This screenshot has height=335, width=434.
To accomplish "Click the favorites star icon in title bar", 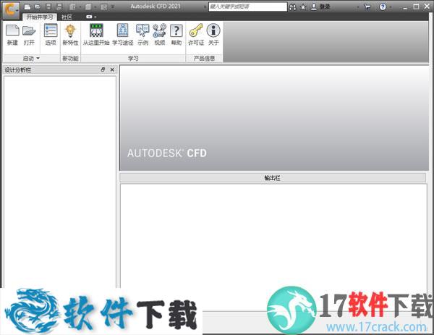I will (x=303, y=7).
